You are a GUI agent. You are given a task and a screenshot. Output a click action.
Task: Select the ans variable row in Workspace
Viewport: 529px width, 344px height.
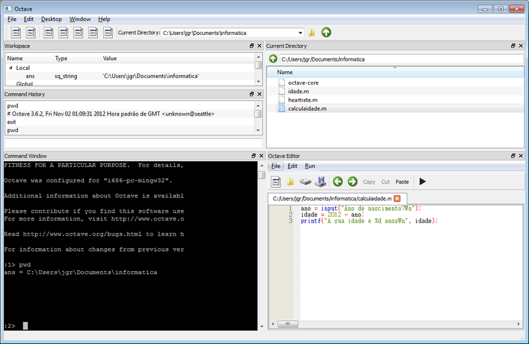(130, 76)
